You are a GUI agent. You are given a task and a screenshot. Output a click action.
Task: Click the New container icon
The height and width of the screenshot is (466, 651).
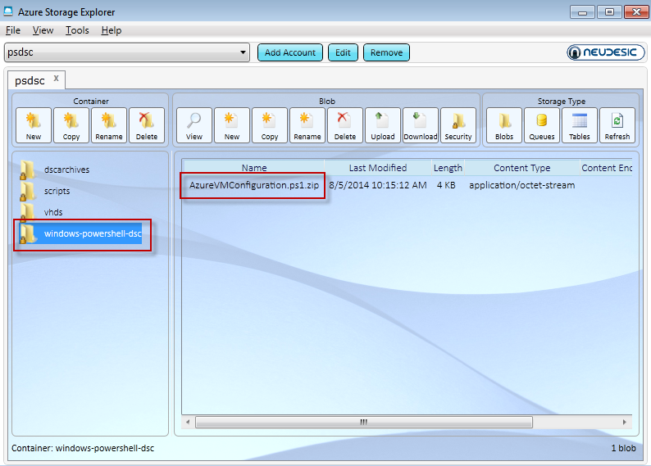pos(34,125)
